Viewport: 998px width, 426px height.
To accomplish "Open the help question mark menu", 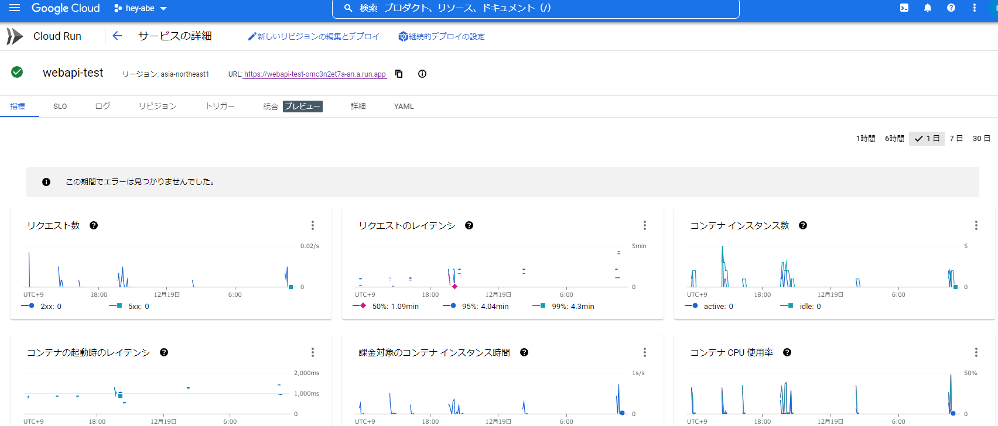I will [951, 8].
